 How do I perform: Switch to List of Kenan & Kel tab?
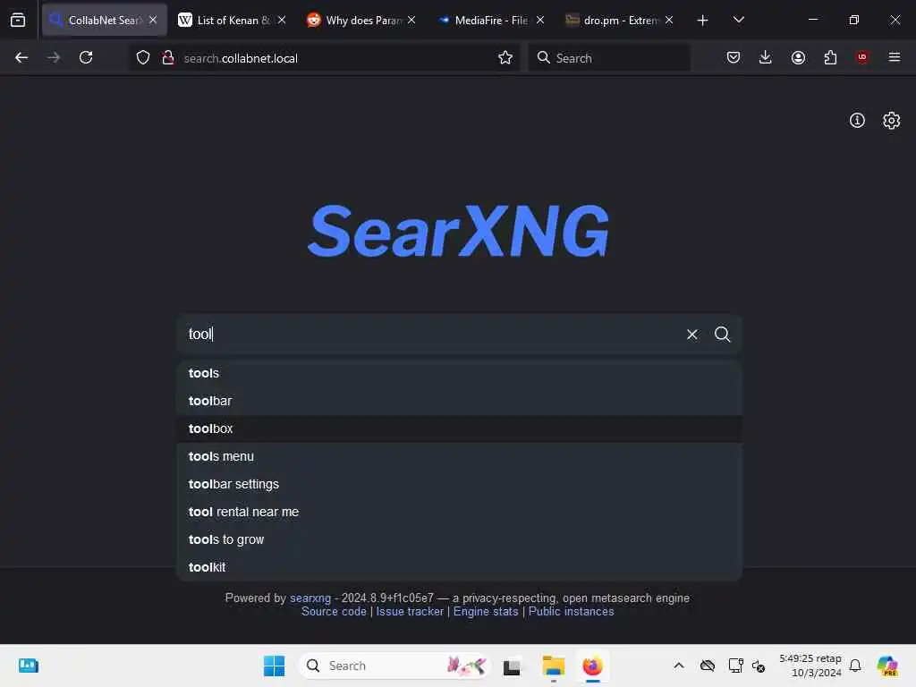233,20
